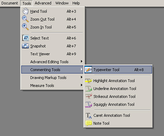Close the open Tools menu
Image resolution: width=164 pixels, height=136 pixels.
tap(27, 3)
